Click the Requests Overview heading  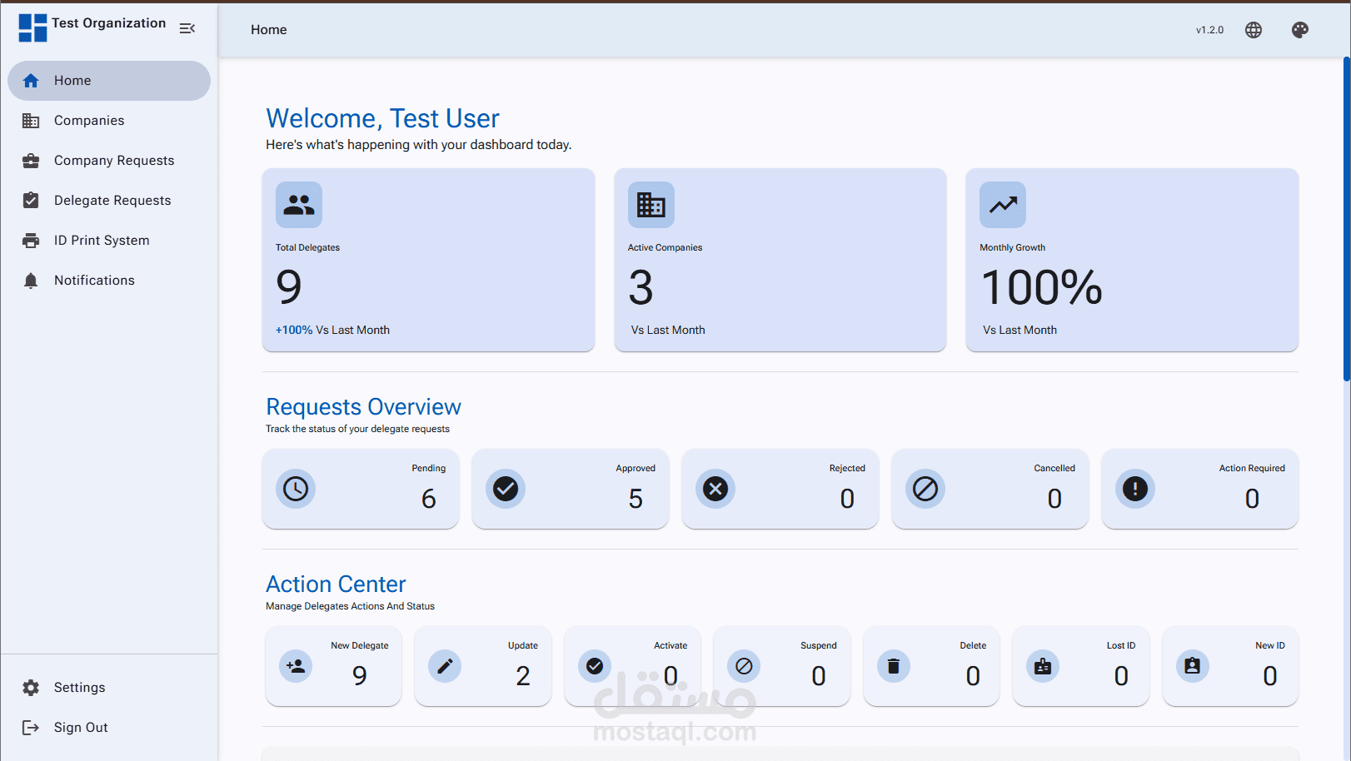tap(363, 406)
